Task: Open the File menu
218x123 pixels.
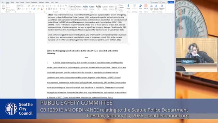Action: (x=2, y=2)
